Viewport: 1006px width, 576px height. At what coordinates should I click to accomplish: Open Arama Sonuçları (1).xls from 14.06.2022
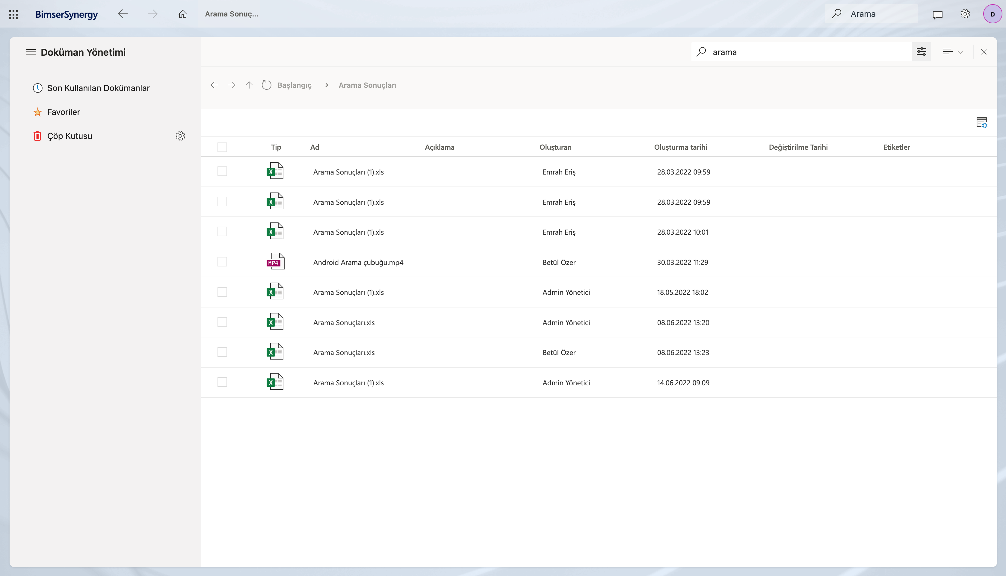point(348,383)
